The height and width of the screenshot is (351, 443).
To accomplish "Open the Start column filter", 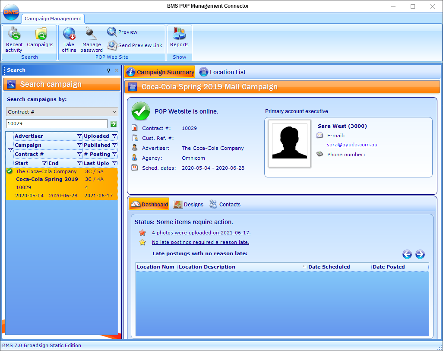I will pyautogui.click(x=44, y=163).
